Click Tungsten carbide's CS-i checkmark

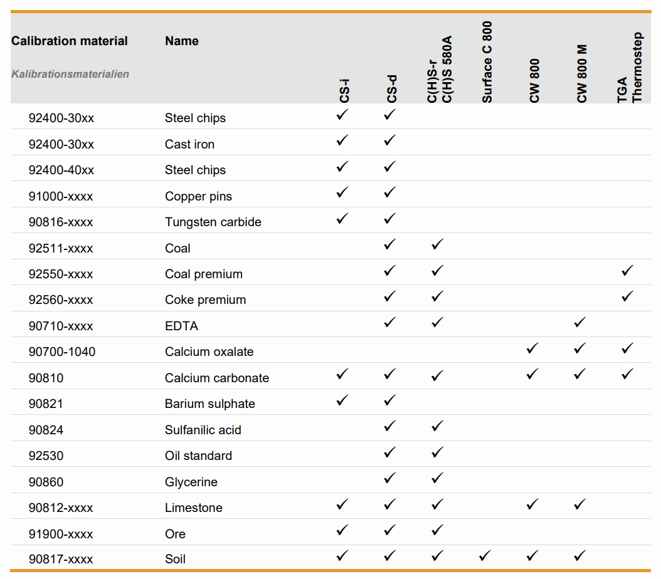[342, 219]
